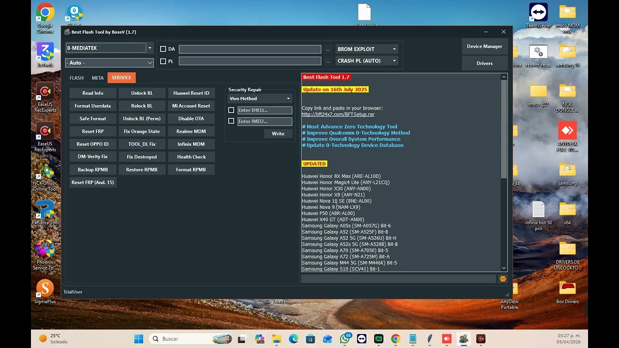Viewport: 619px width, 348px height.
Task: Click the Unlock BL button
Action: (x=142, y=93)
